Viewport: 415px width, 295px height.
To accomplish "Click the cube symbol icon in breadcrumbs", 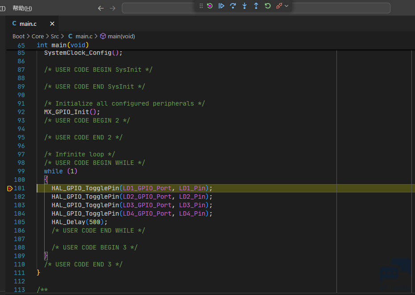I will coord(103,36).
